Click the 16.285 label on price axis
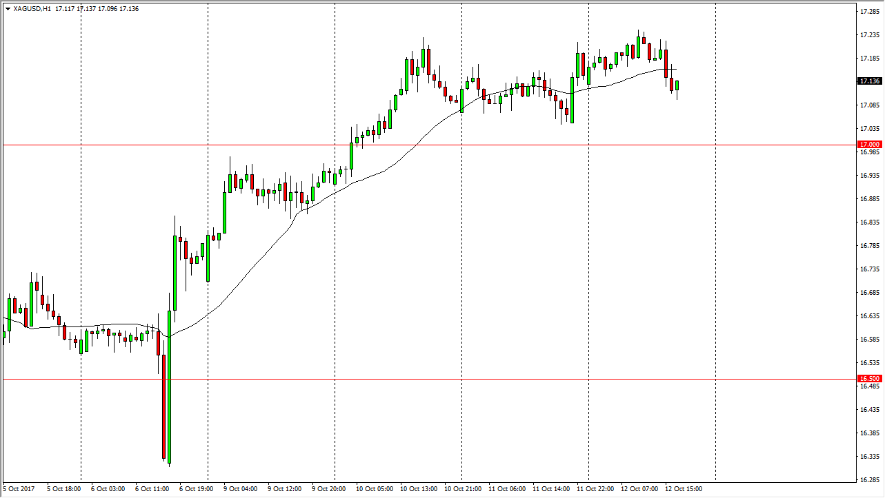The height and width of the screenshot is (498, 885). (x=868, y=479)
